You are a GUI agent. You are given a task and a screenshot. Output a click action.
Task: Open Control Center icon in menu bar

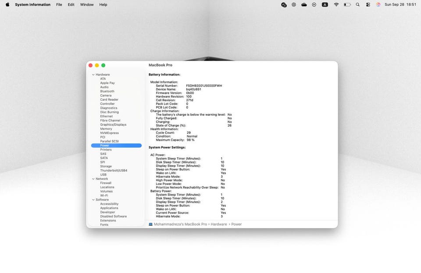click(368, 4)
